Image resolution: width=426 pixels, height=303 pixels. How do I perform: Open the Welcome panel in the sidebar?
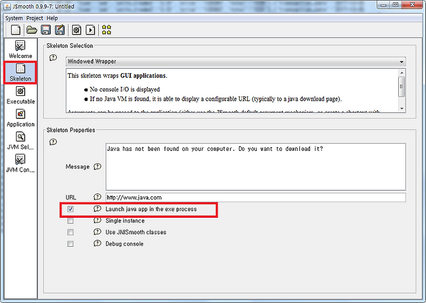(20, 50)
